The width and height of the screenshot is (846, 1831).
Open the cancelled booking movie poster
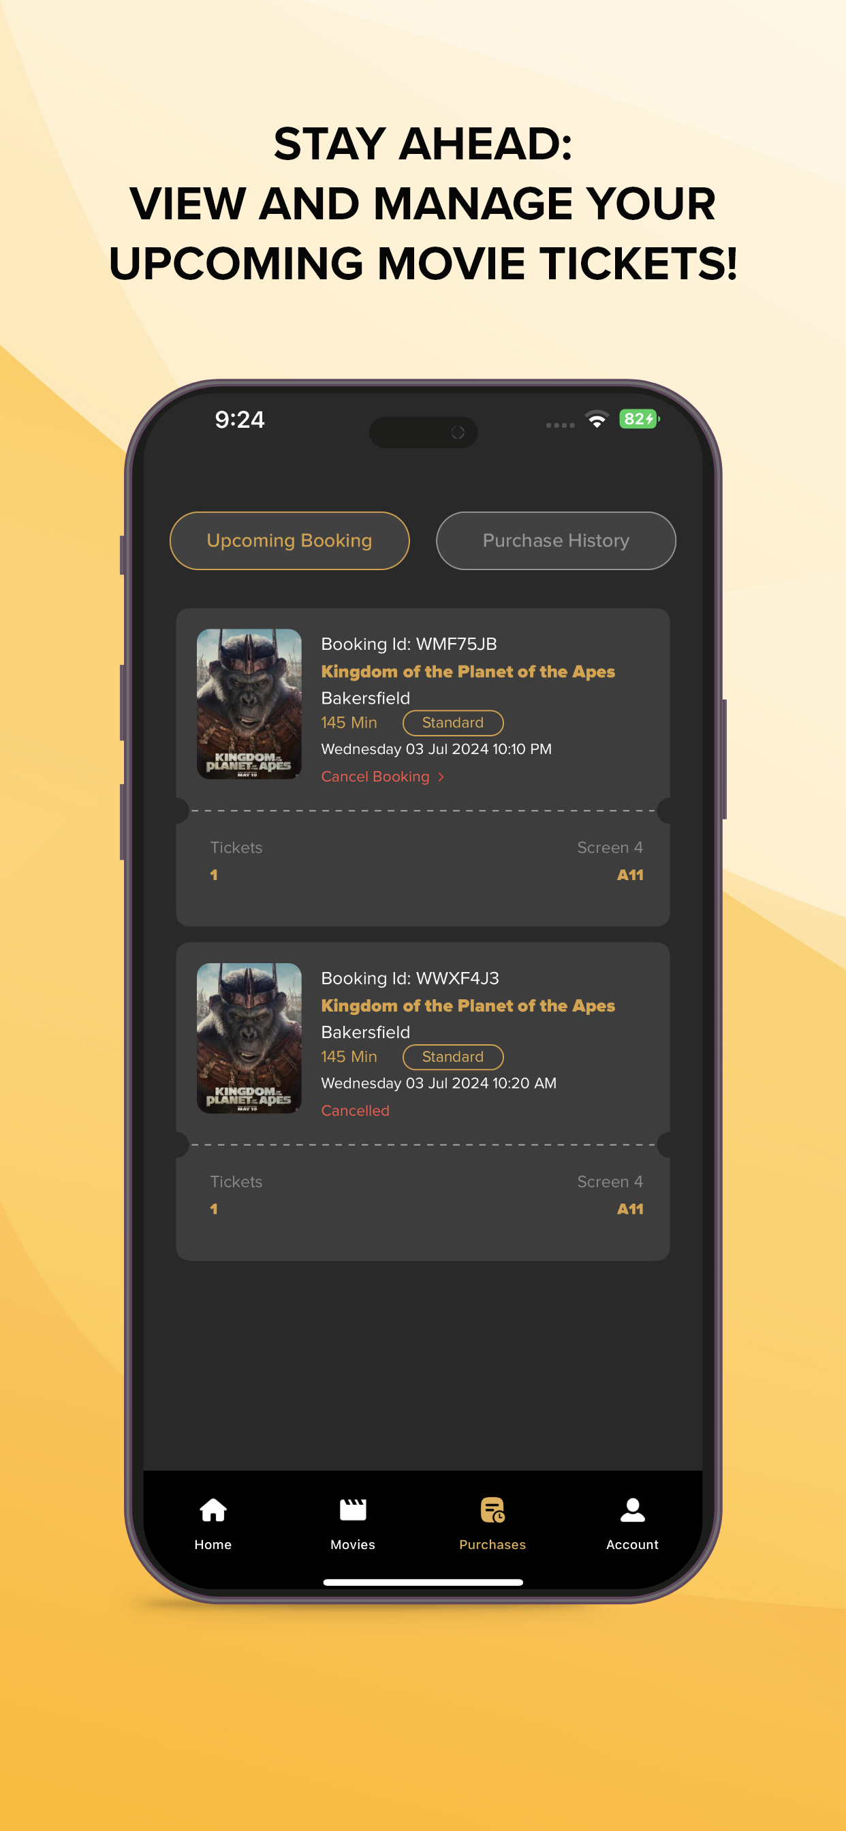pos(249,1037)
